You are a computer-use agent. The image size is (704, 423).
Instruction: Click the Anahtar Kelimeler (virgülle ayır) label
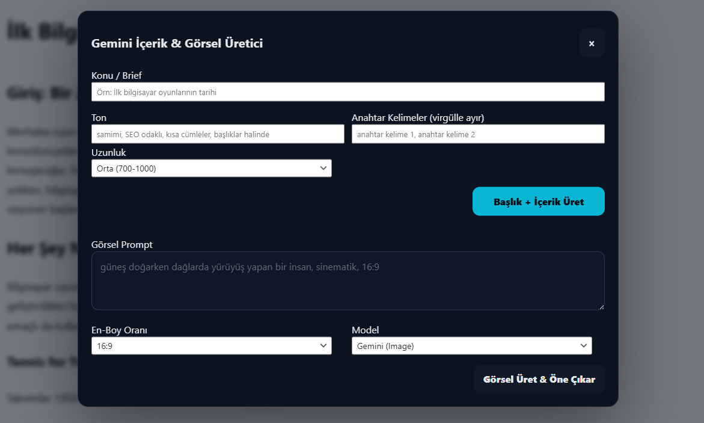[x=418, y=118]
